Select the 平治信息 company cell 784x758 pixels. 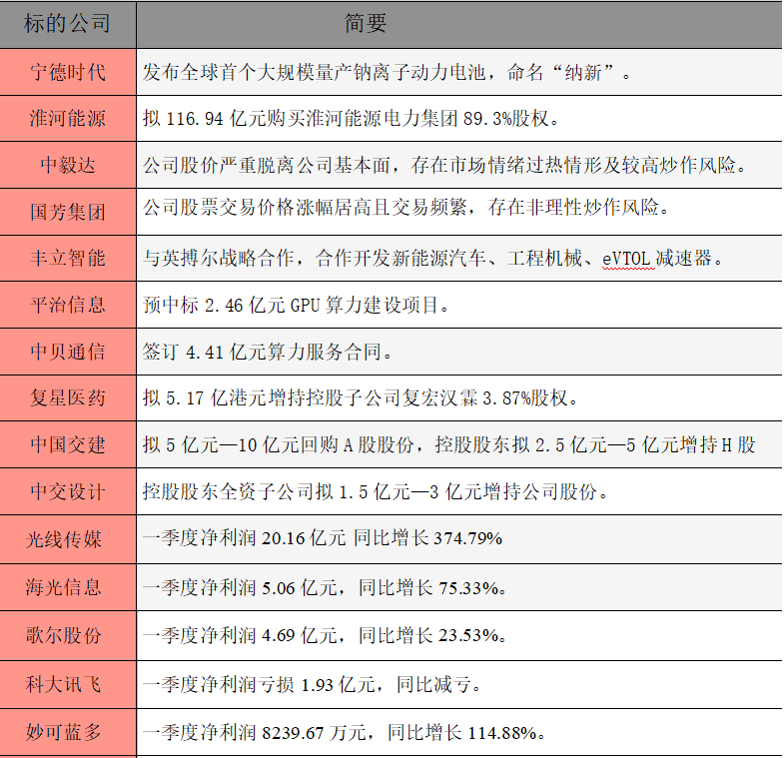point(68,305)
